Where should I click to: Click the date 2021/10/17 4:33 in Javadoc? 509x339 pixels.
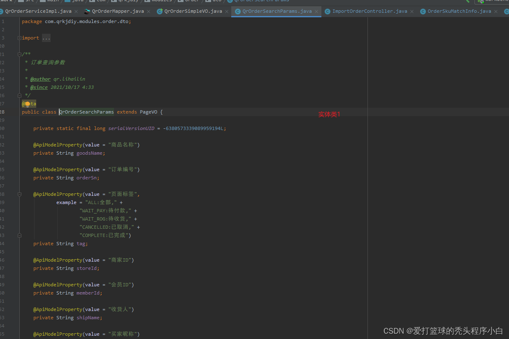72,87
